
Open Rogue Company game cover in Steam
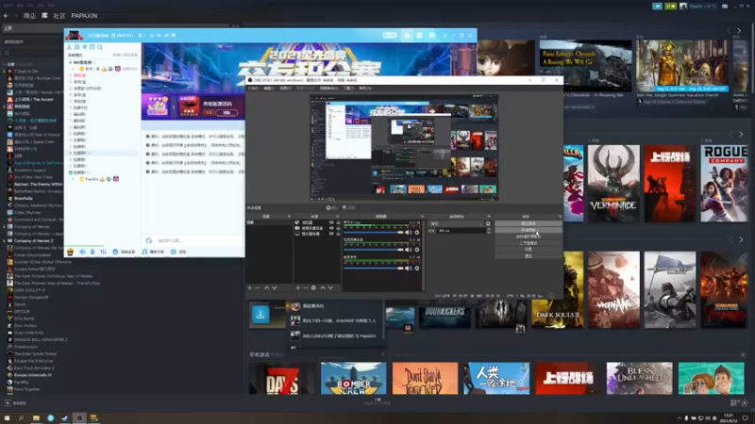[x=725, y=183]
